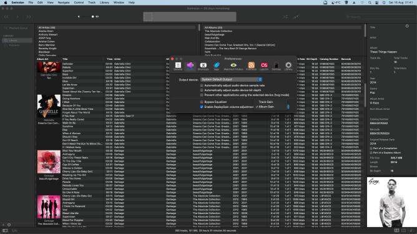Toggle shuffle in the top toolbar
The height and width of the screenshot is (234, 417).
click(285, 17)
